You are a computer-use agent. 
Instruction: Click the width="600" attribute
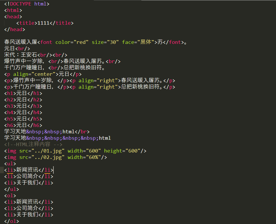click(x=84, y=151)
